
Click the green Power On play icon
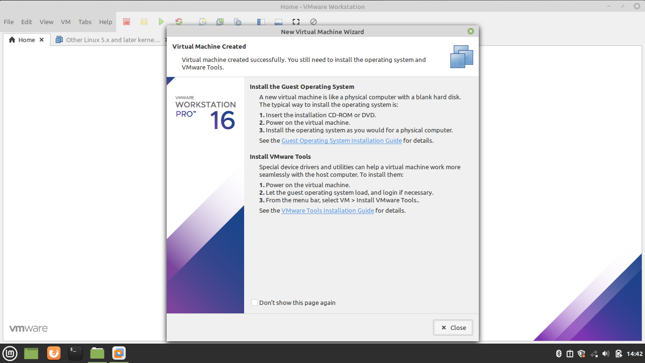pyautogui.click(x=161, y=22)
